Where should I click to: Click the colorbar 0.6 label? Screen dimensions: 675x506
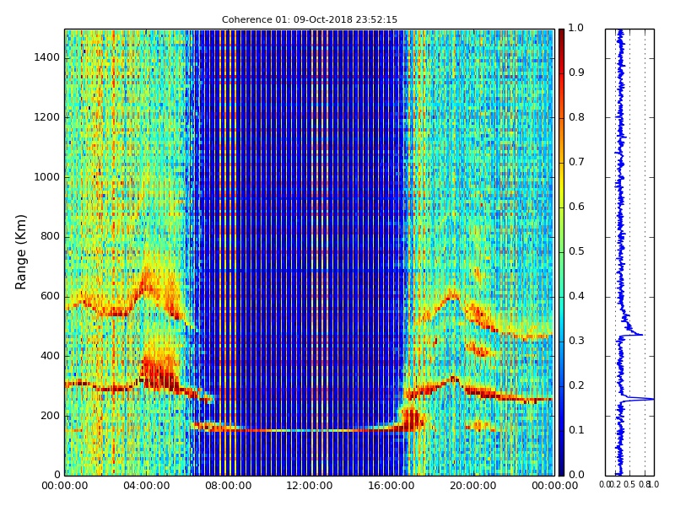[576, 207]
